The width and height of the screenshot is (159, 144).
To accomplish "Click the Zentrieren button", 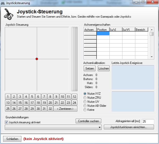I will pos(66,109).
